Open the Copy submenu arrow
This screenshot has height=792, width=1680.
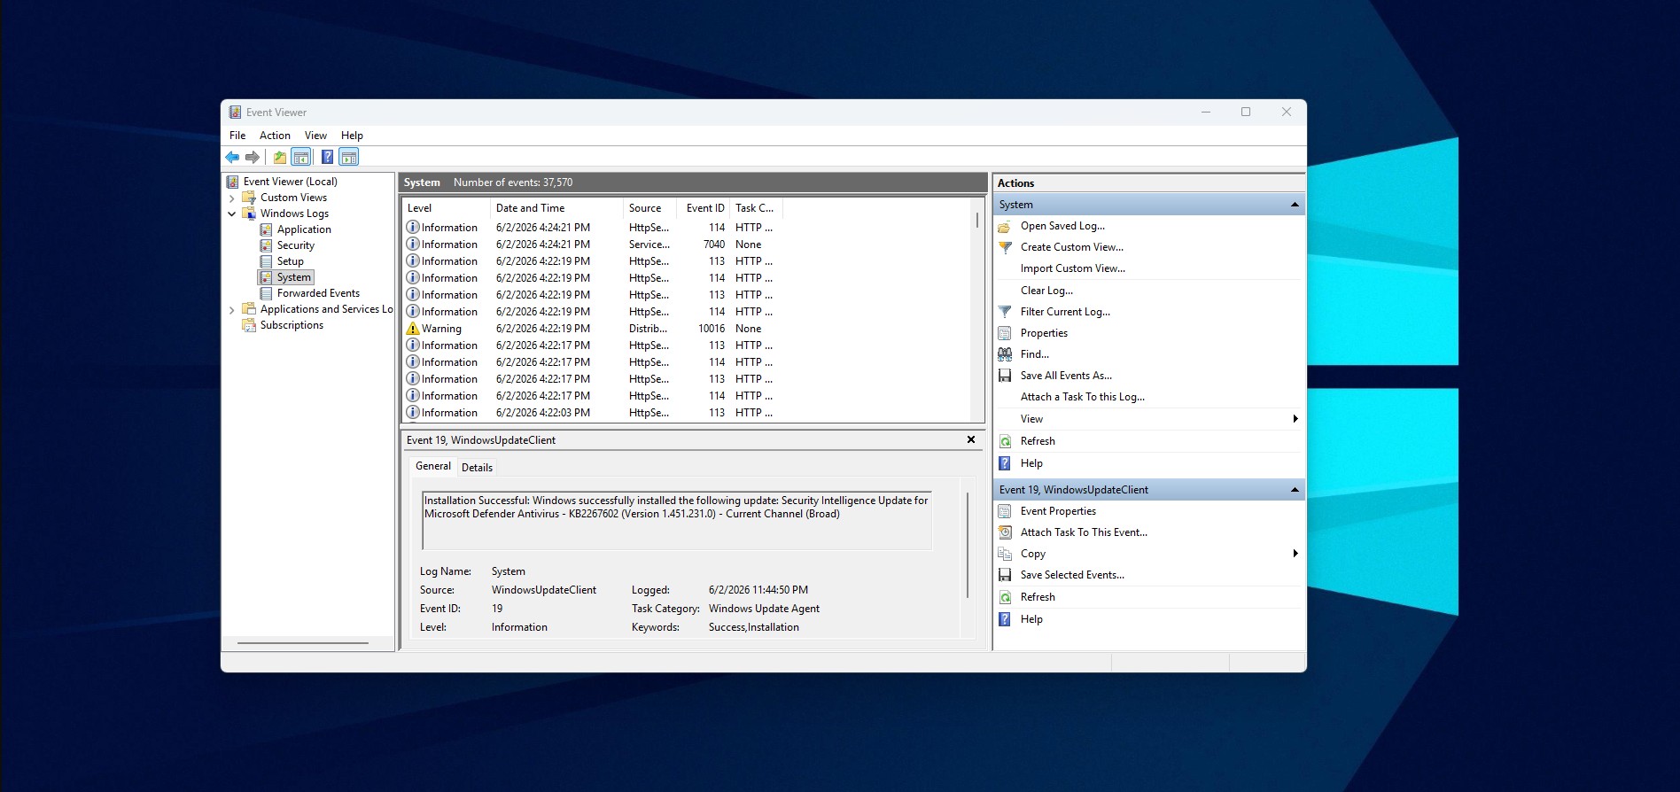point(1295,554)
